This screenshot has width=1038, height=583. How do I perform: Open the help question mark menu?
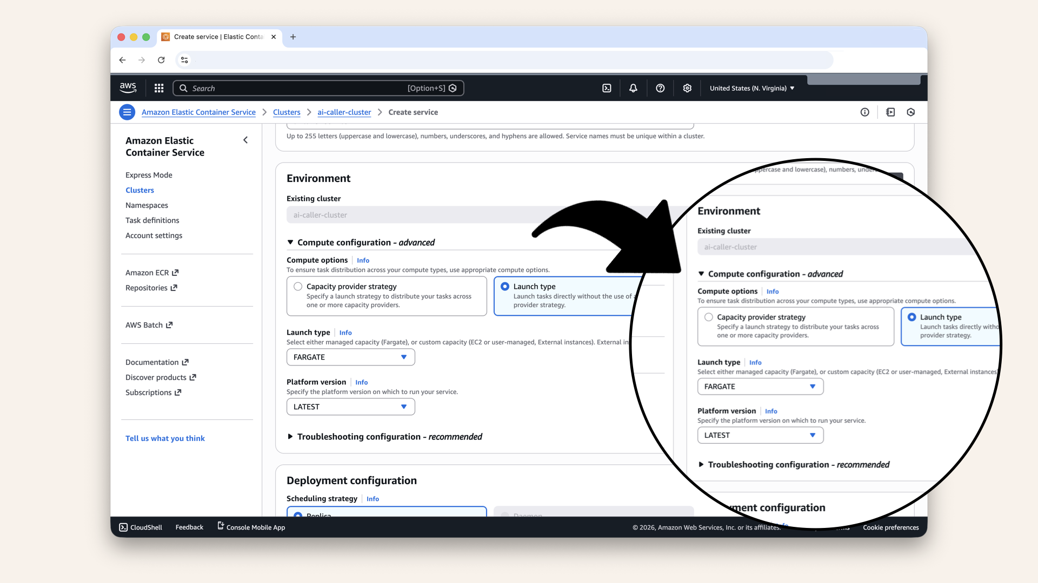(x=660, y=88)
